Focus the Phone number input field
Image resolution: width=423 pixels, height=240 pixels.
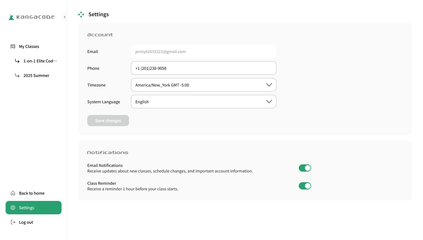[x=203, y=68]
